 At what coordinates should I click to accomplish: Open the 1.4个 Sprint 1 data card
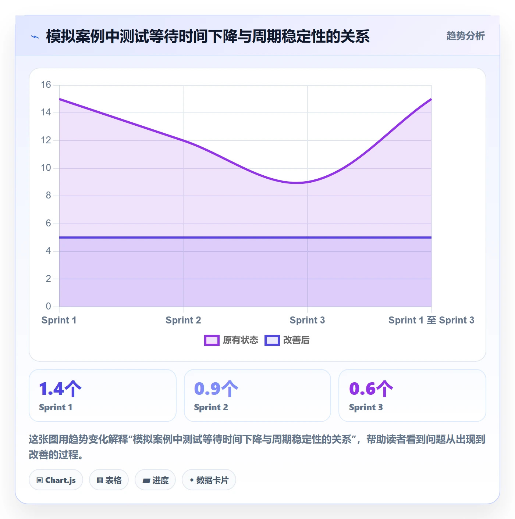click(103, 395)
